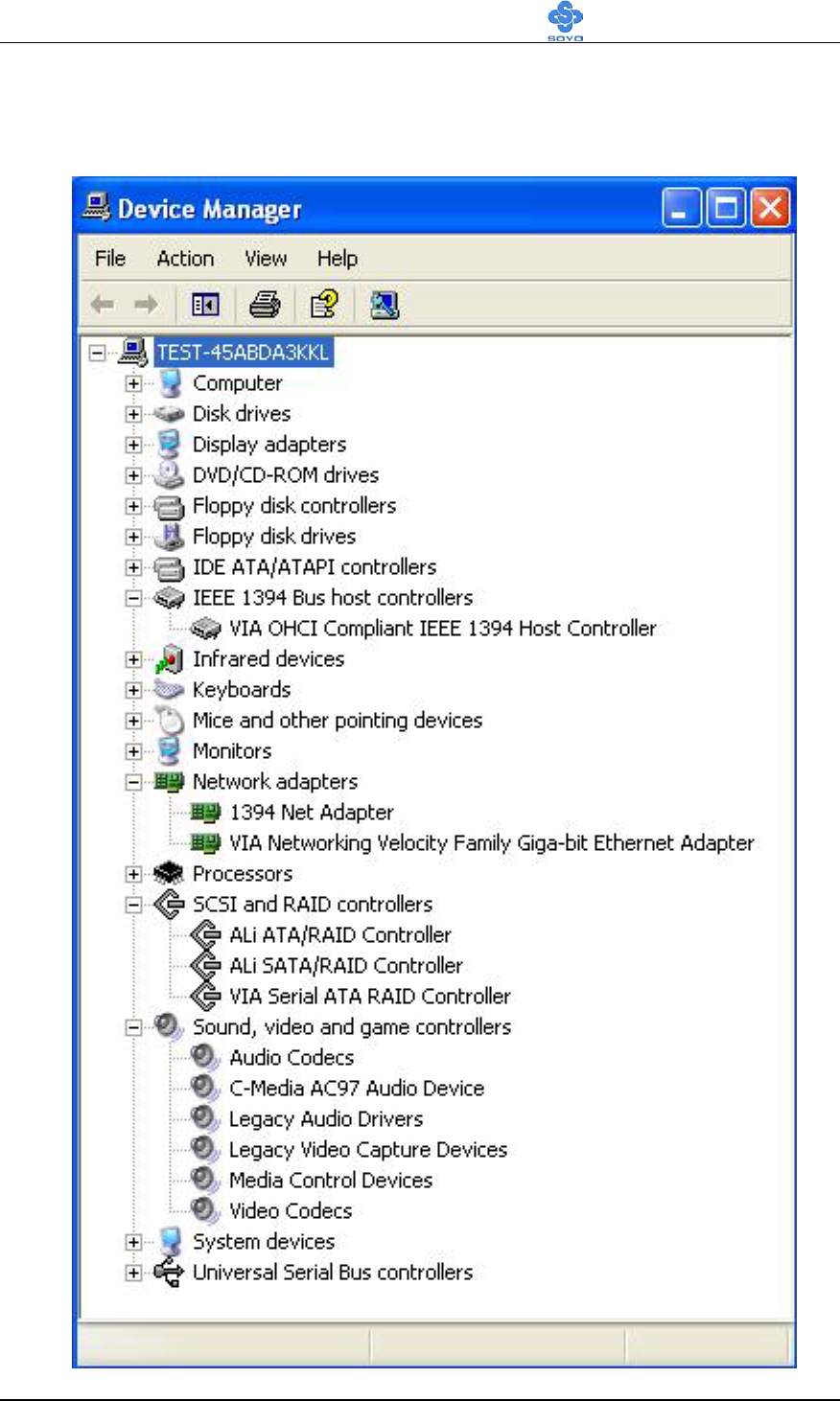840x1401 pixels.
Task: Click the Display adapters monitor icon
Action: 169,444
